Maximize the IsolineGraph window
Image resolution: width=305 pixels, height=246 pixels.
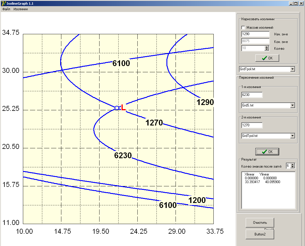tap(296, 4)
